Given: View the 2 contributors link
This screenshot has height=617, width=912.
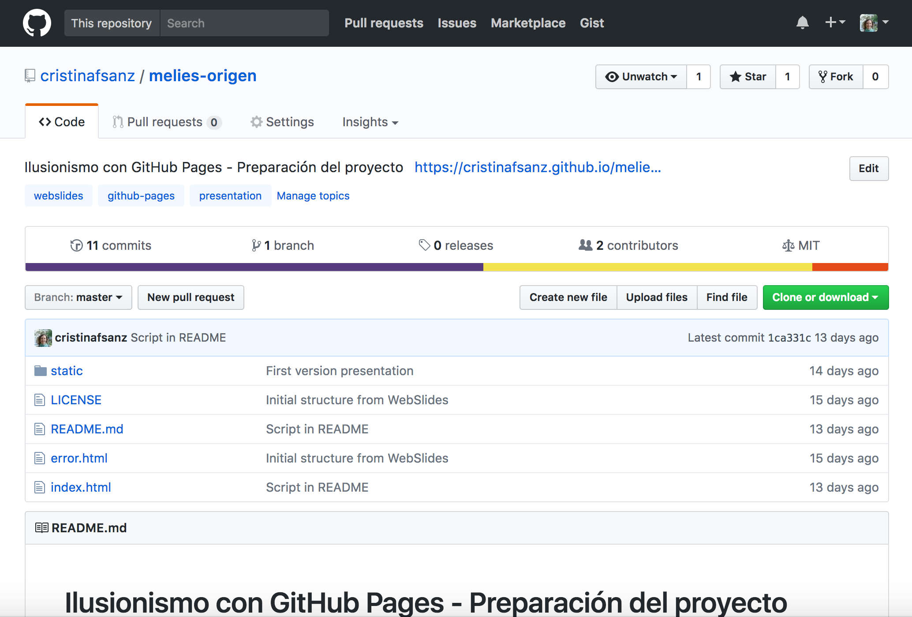Looking at the screenshot, I should [628, 245].
